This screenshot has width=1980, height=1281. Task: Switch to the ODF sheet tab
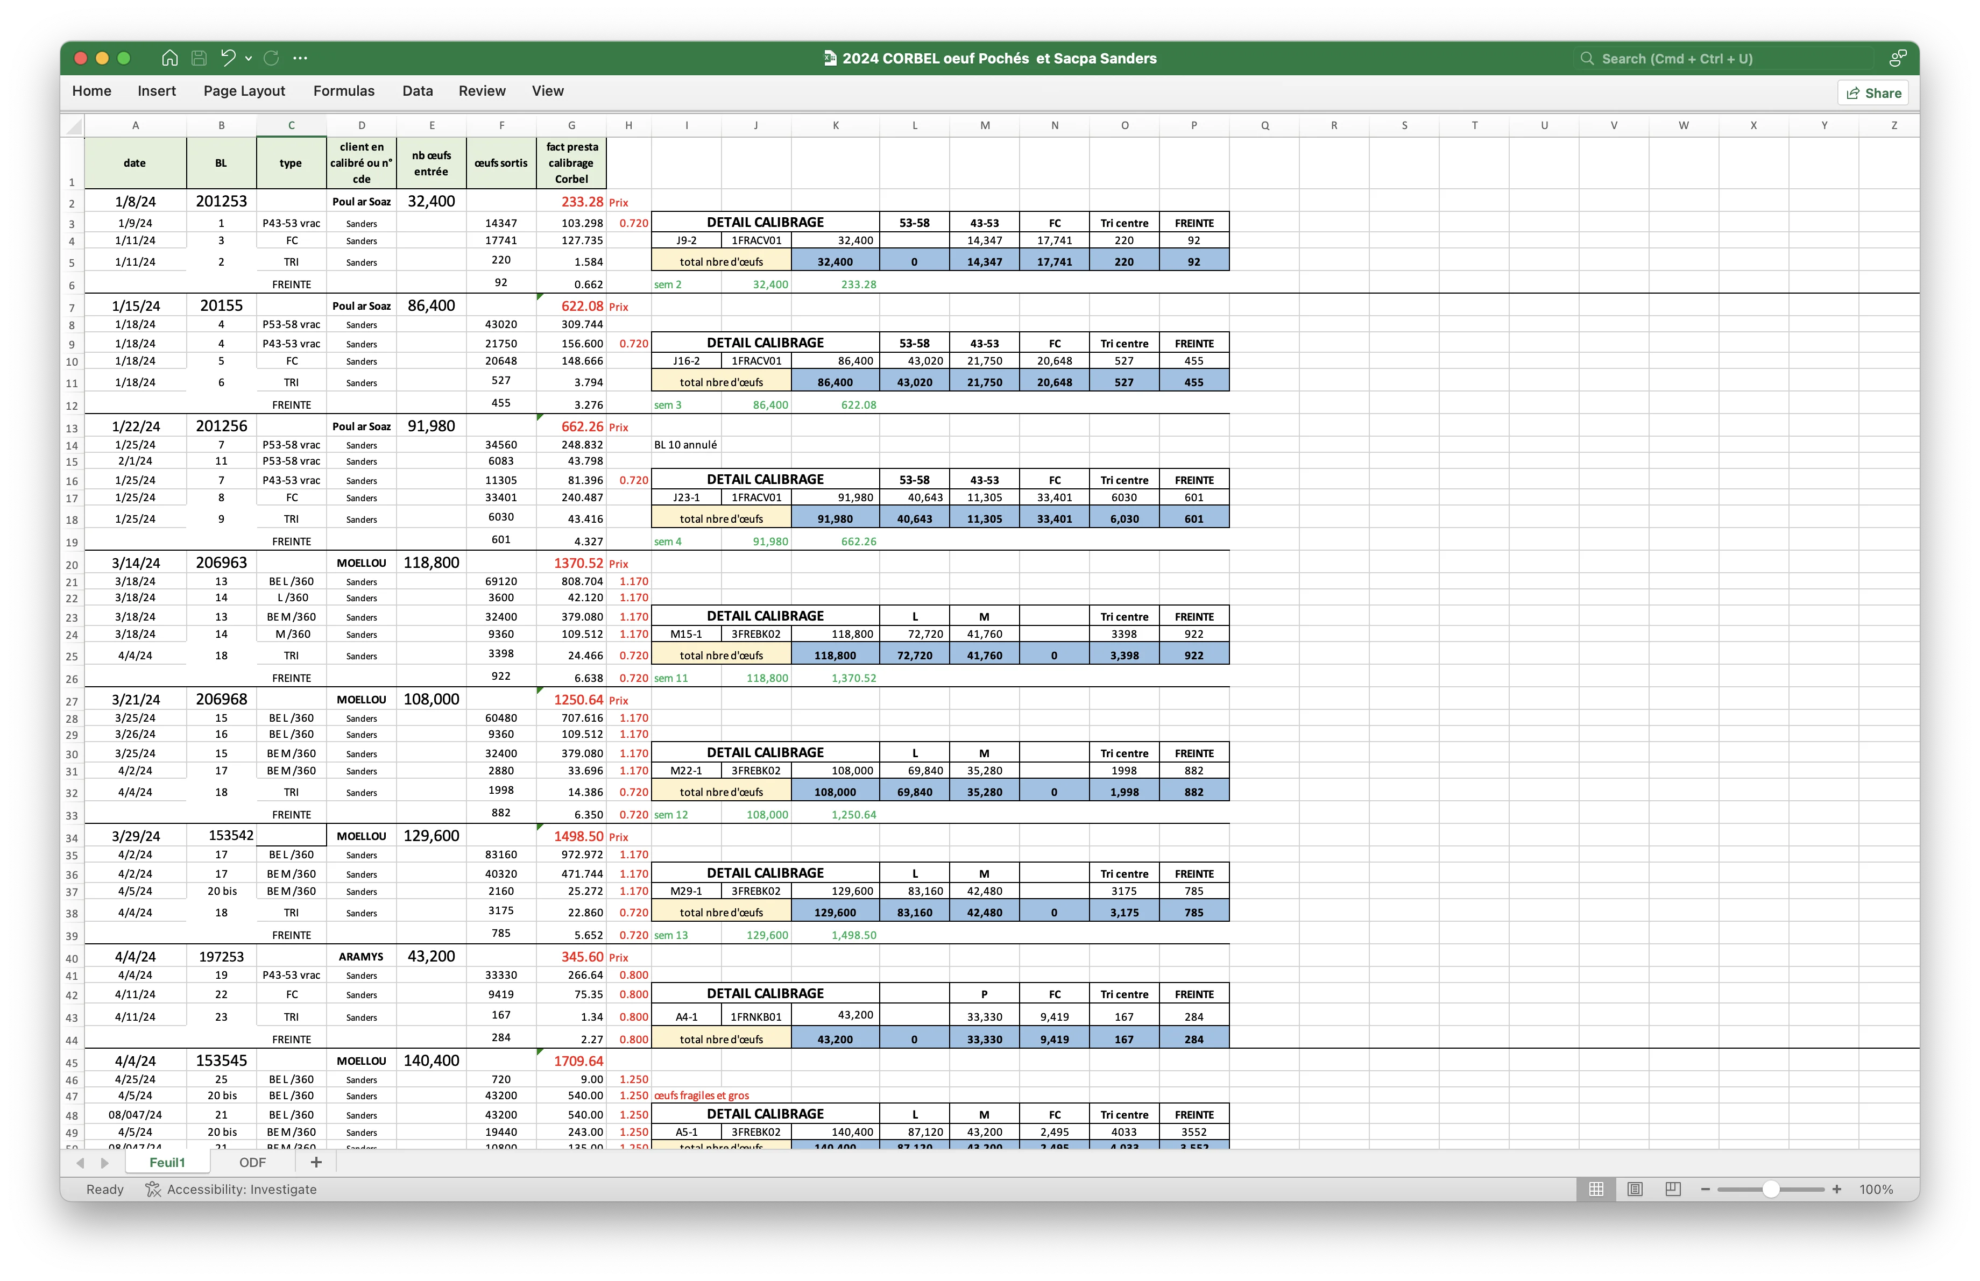[252, 1162]
